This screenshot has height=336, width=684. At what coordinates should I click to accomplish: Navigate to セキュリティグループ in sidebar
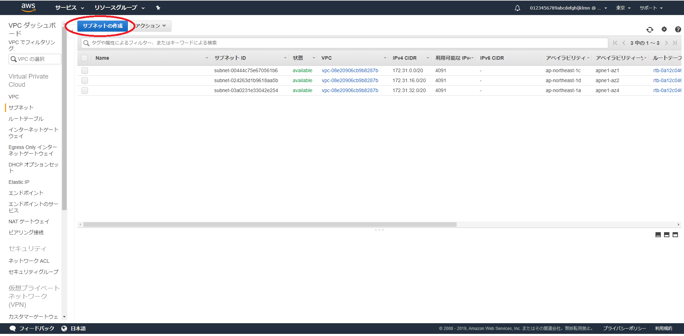tap(34, 272)
